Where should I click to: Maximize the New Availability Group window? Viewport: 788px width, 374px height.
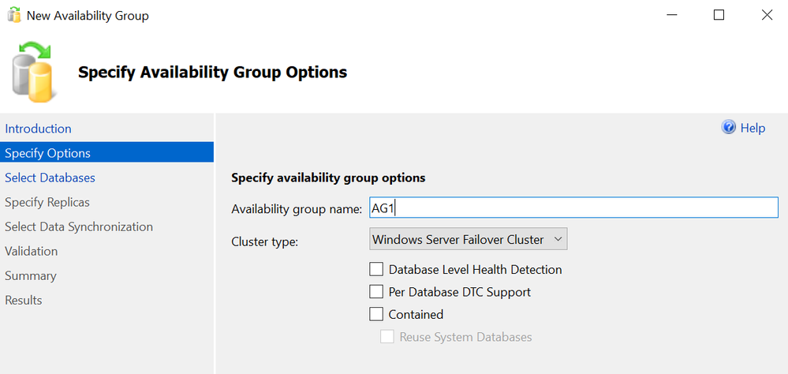719,15
